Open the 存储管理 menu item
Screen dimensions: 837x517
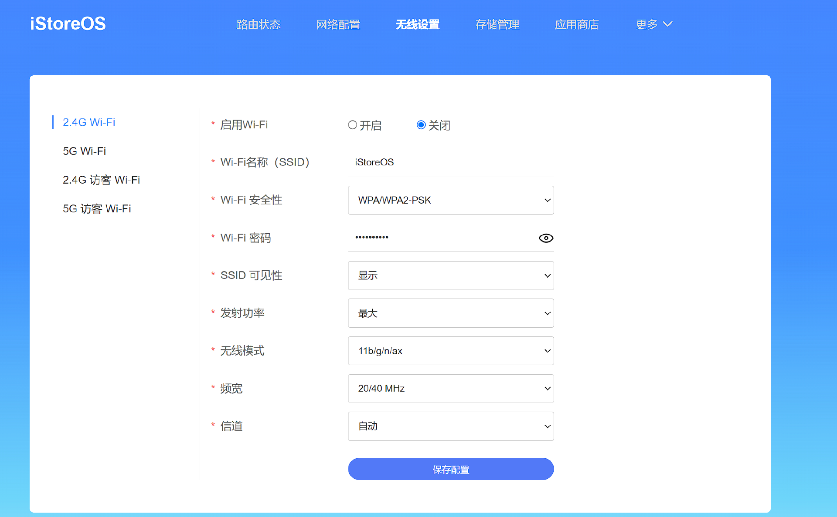(497, 24)
